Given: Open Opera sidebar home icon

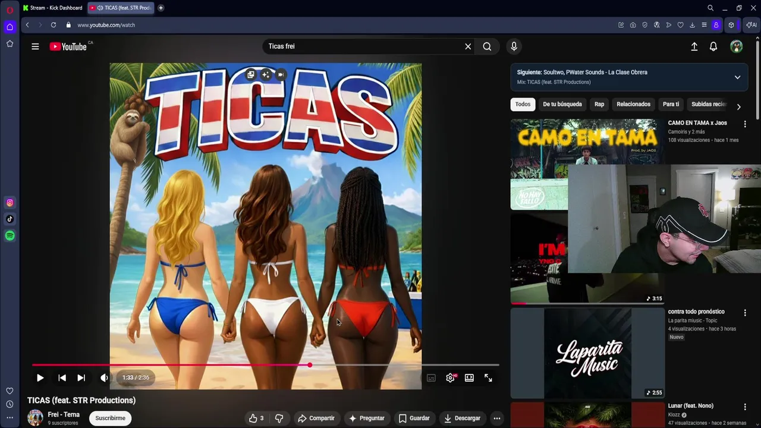Looking at the screenshot, I should [x=10, y=27].
